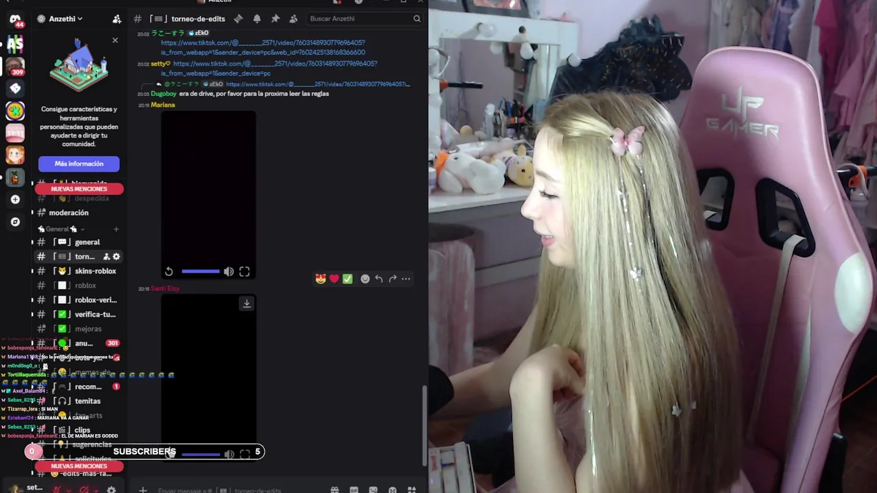The height and width of the screenshot is (493, 877).
Task: Open the pink 11:11 server icon
Action: coord(15,133)
